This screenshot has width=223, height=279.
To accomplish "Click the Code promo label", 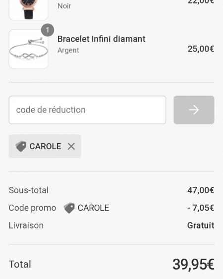I will point(32,208).
